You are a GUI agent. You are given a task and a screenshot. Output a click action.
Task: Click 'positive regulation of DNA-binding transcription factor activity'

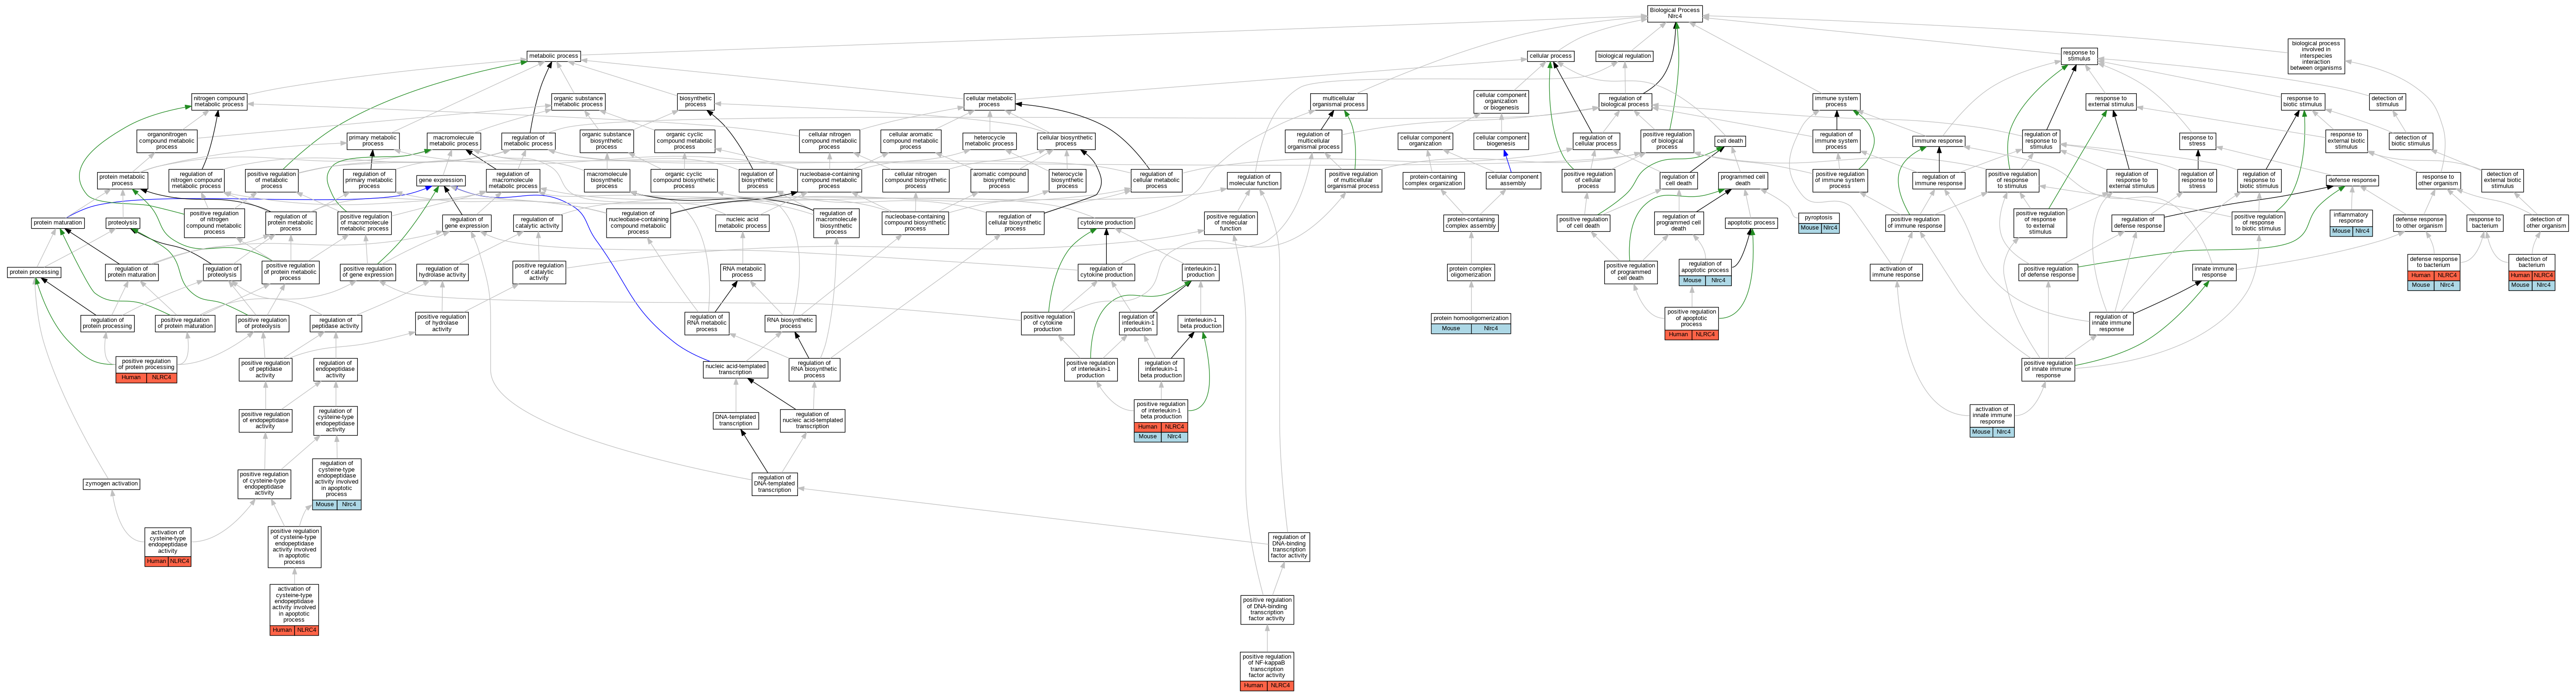1267,609
